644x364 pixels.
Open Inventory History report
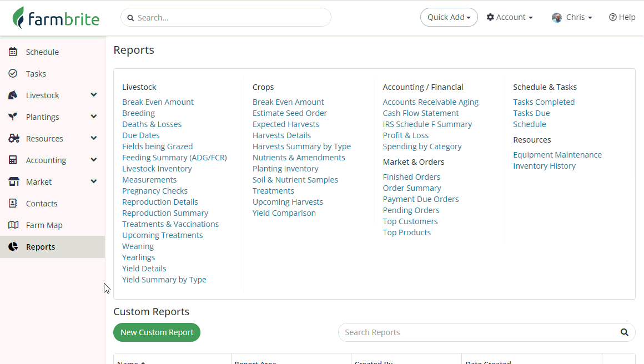tap(544, 166)
